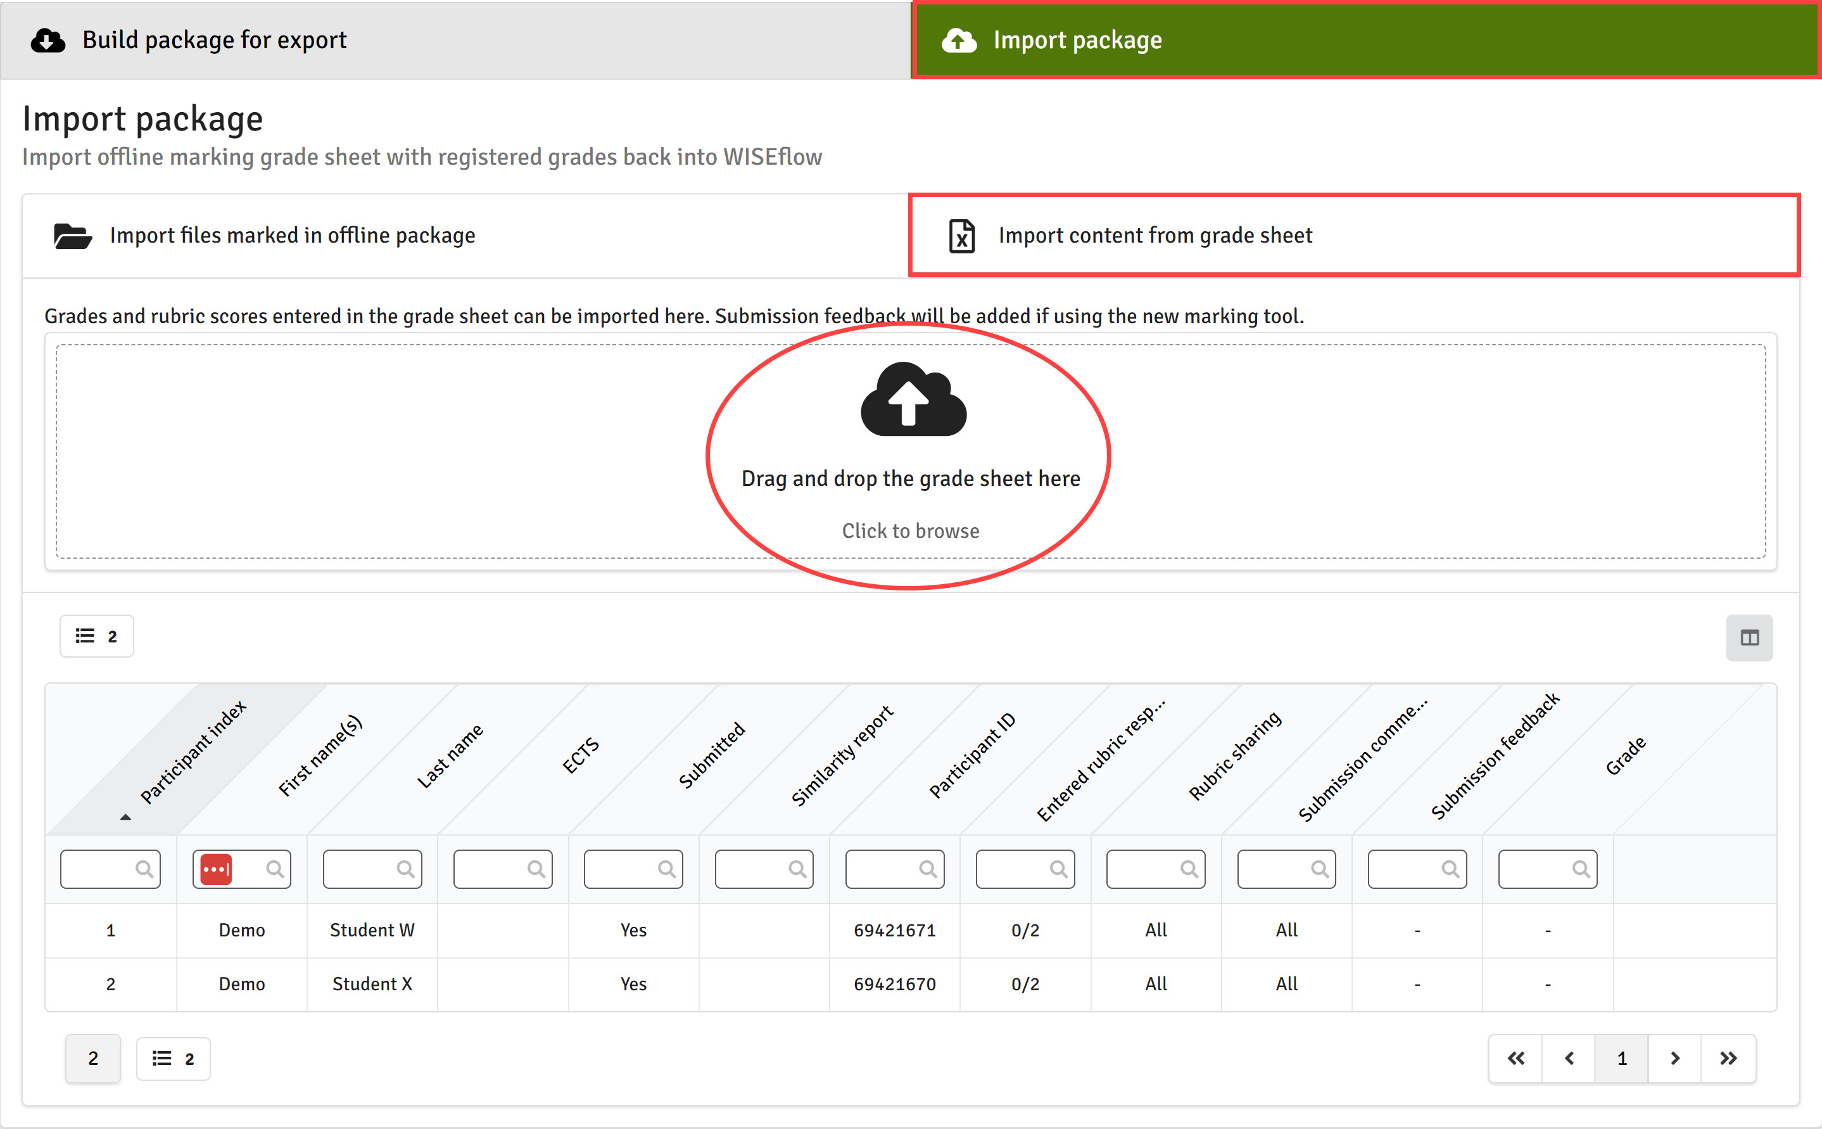Image resolution: width=1822 pixels, height=1129 pixels.
Task: Sort by Similarity report column
Action: (841, 755)
